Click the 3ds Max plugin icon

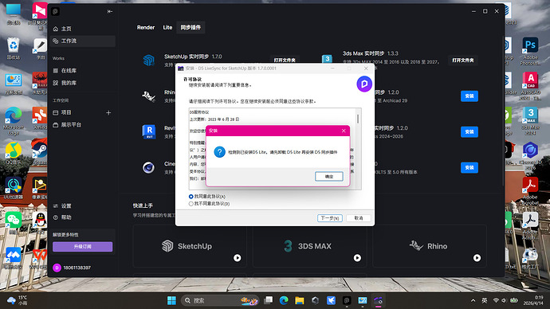pos(327,59)
